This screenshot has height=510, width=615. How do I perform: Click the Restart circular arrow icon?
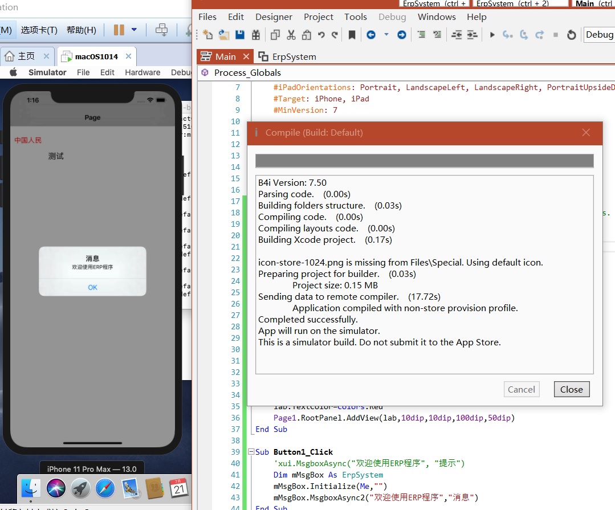click(571, 35)
